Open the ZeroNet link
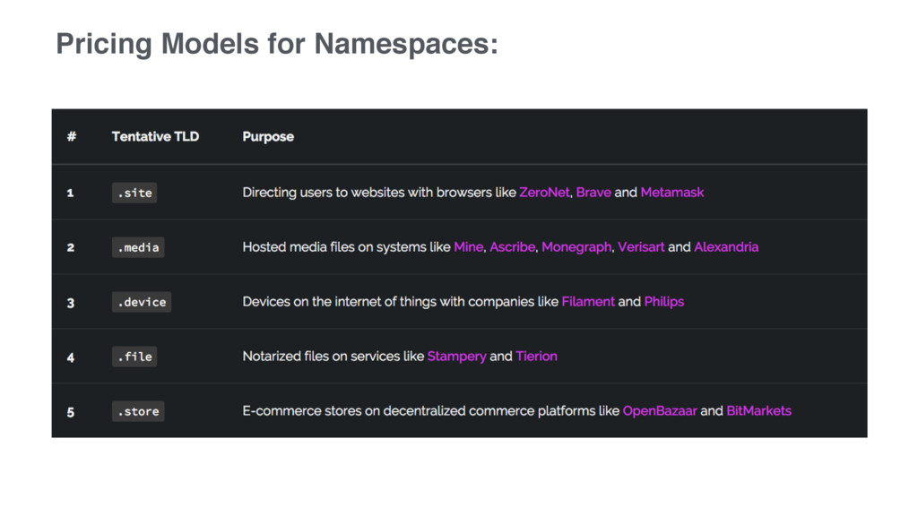The height and width of the screenshot is (516, 918). (x=544, y=193)
